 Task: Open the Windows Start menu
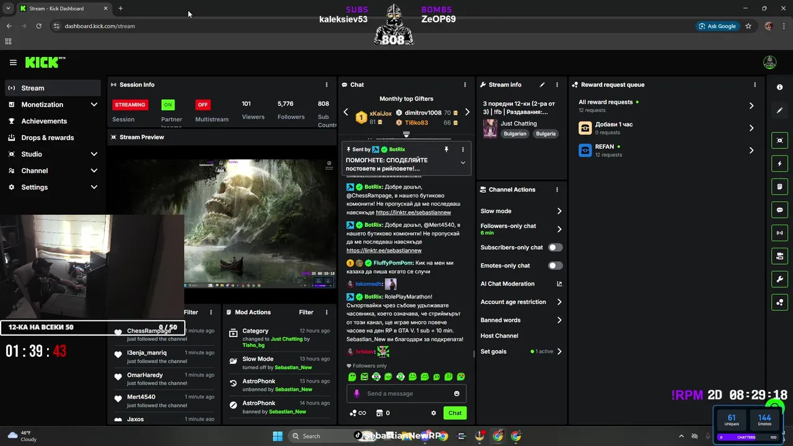click(278, 436)
